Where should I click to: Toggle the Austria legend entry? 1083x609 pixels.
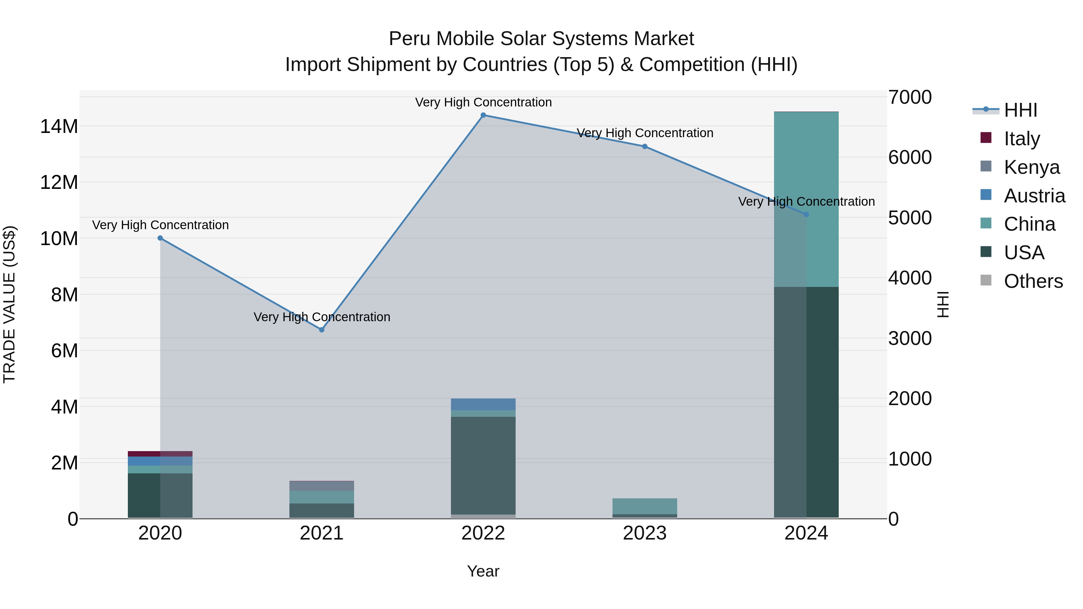click(1023, 196)
